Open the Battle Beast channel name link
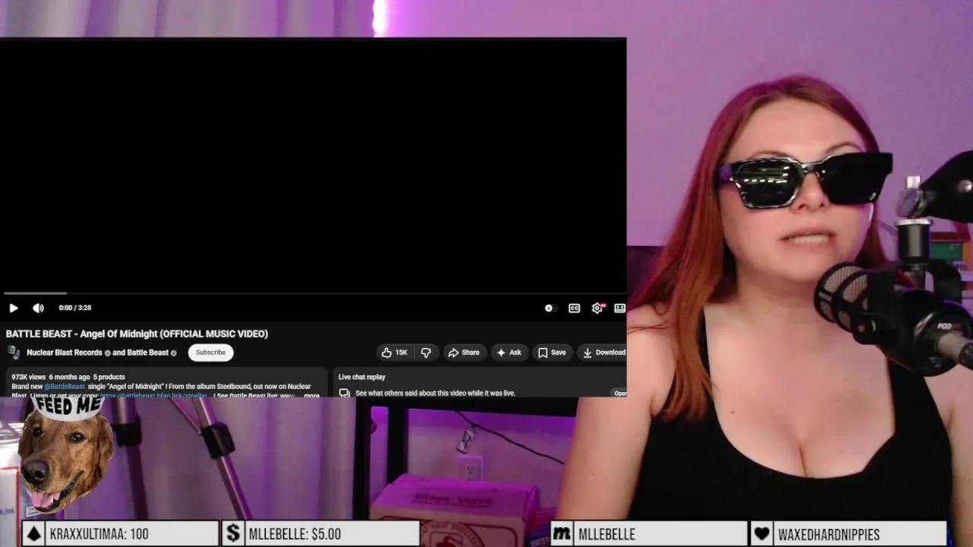Image resolution: width=973 pixels, height=547 pixels. [147, 353]
